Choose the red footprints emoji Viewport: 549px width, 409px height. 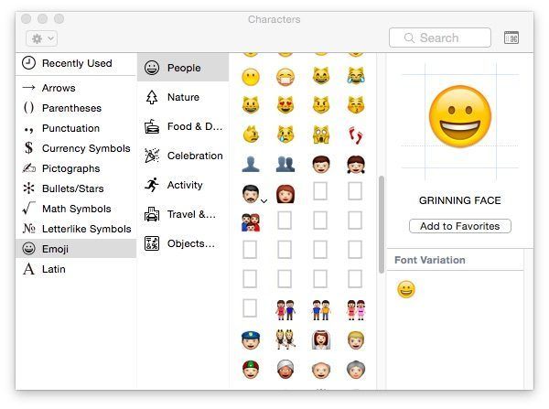point(356,135)
